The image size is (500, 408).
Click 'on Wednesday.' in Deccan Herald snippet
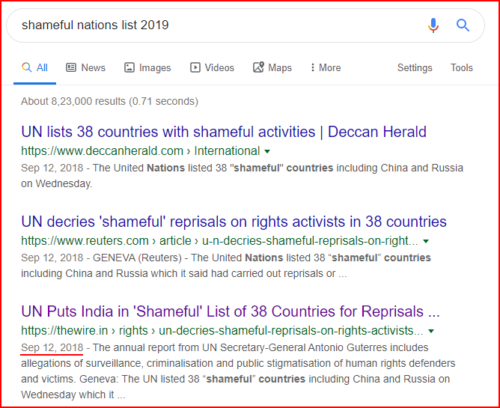[57, 183]
